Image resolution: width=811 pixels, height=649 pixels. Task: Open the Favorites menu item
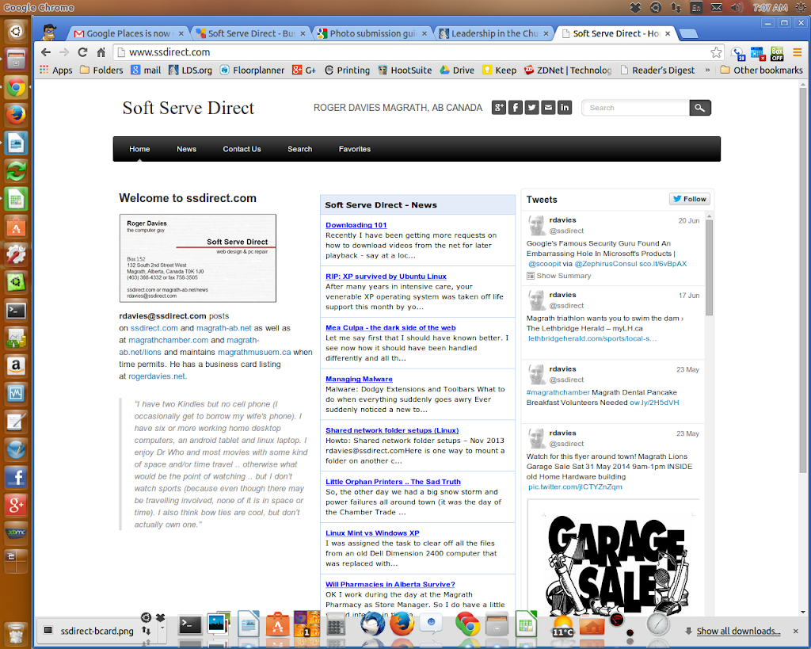click(355, 149)
